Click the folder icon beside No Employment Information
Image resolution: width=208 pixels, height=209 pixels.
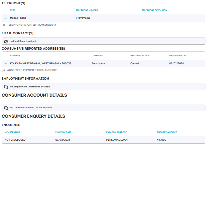coord(6,87)
